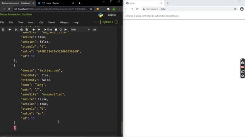This screenshot has width=245, height=137.
Task: Close the Home / Twitter tab
Action: click(73, 3)
